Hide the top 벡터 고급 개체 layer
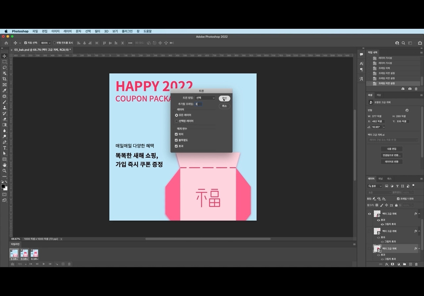This screenshot has width=424, height=296. click(370, 214)
